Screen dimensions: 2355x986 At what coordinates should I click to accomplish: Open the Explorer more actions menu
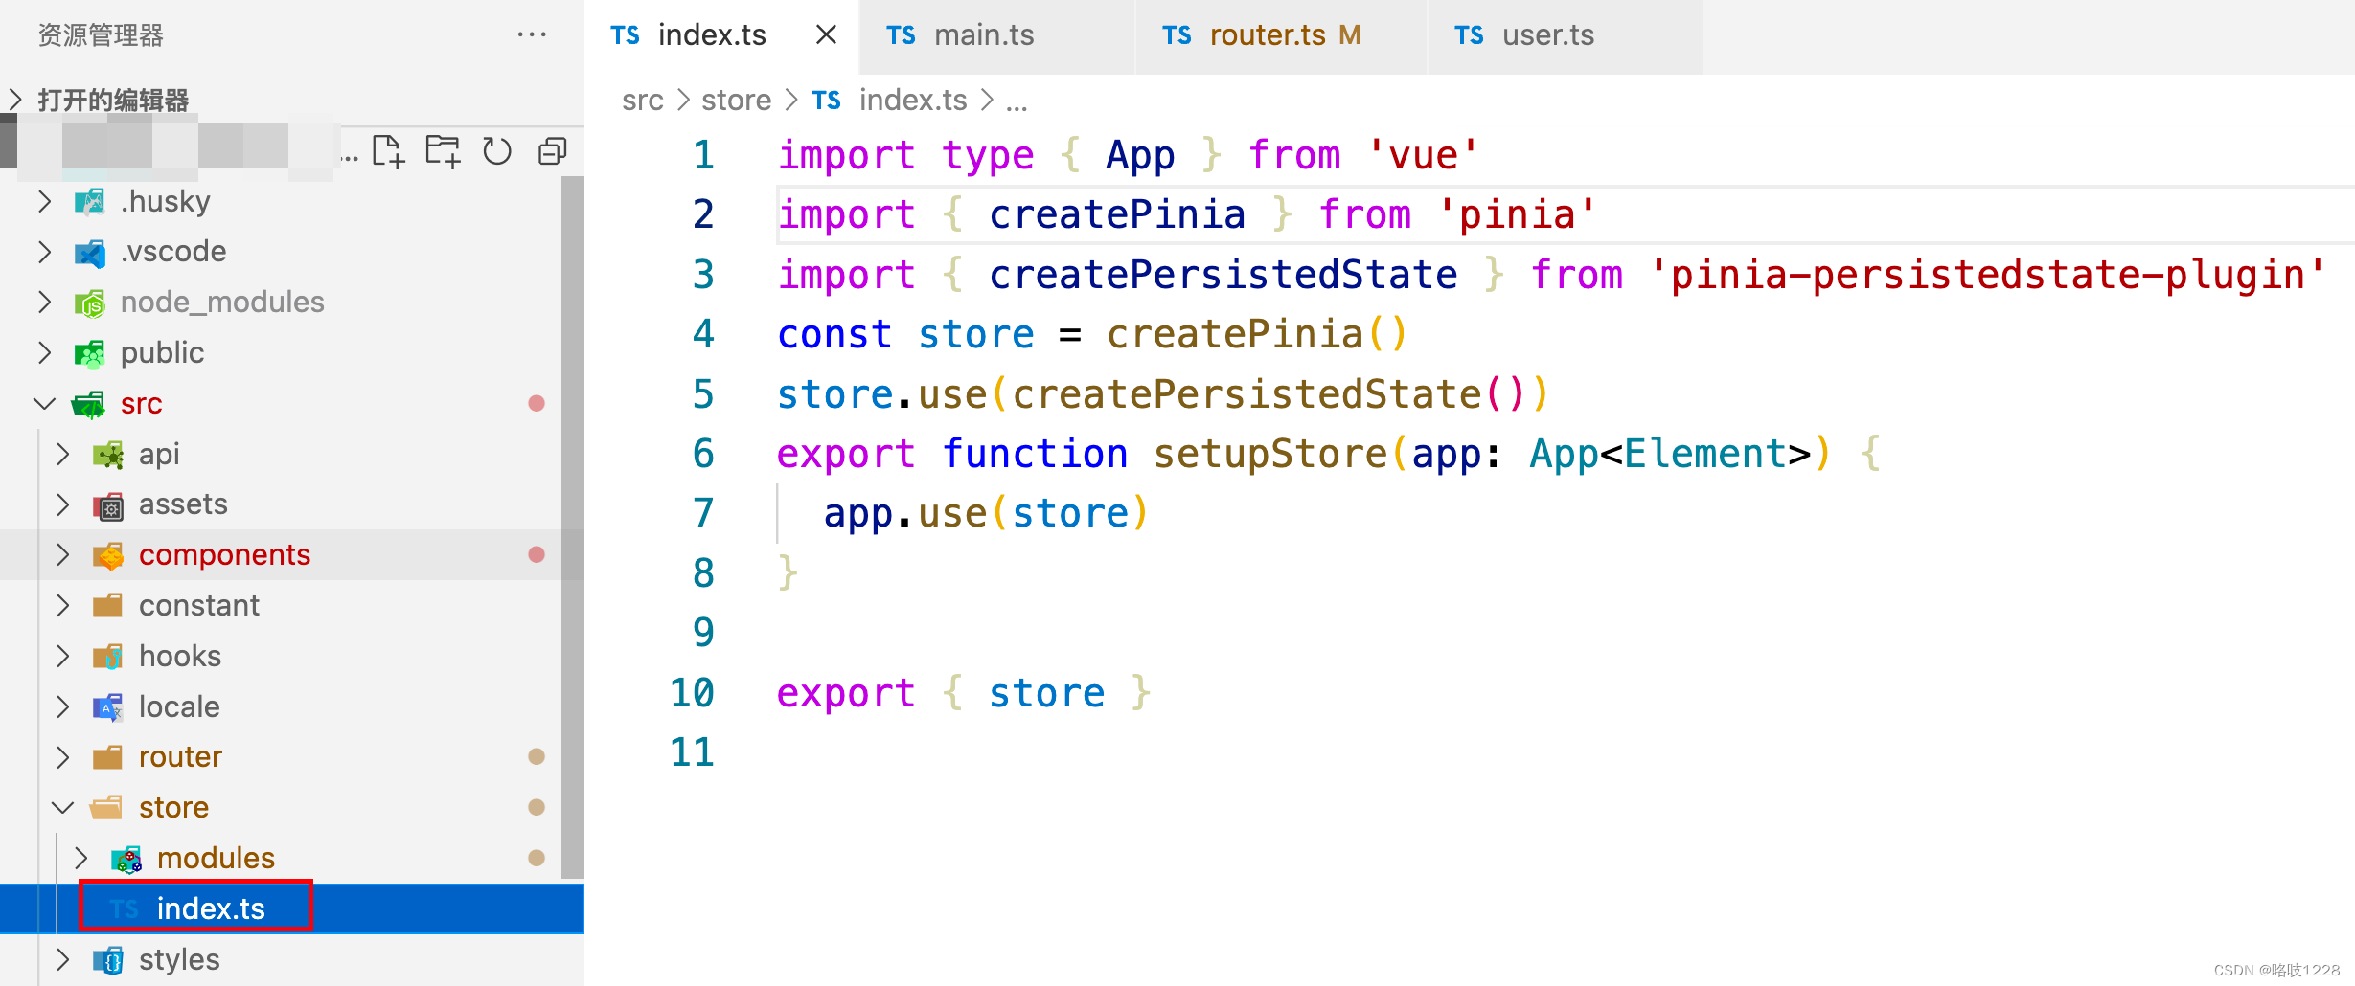531,34
